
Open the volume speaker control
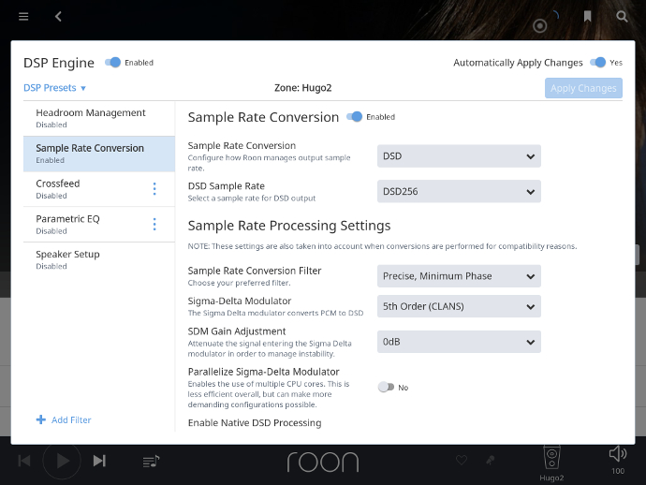point(618,454)
